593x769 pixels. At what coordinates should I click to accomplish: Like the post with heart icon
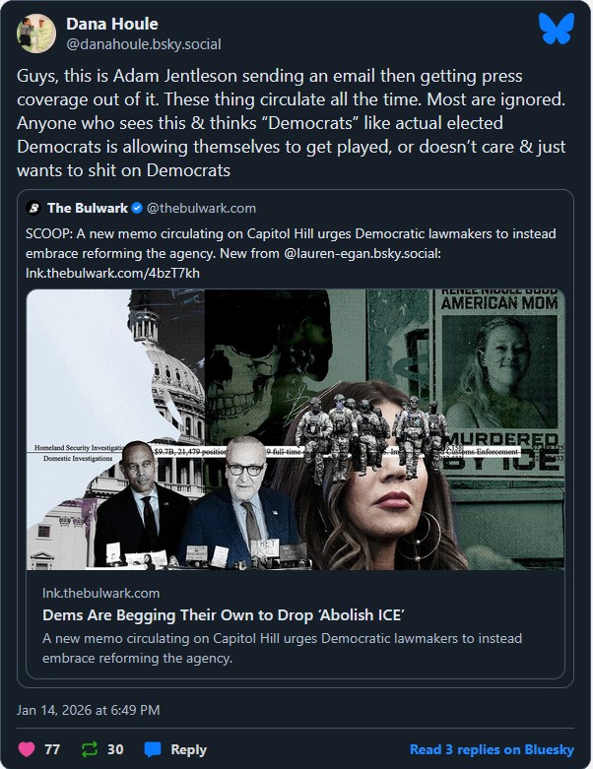[27, 749]
